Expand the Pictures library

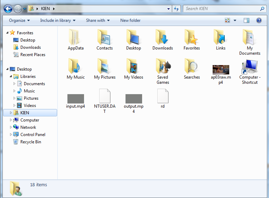pyautogui.click(x=14, y=98)
